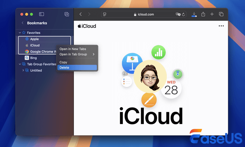
Task: Click the new tab group icon
Action: point(66,14)
